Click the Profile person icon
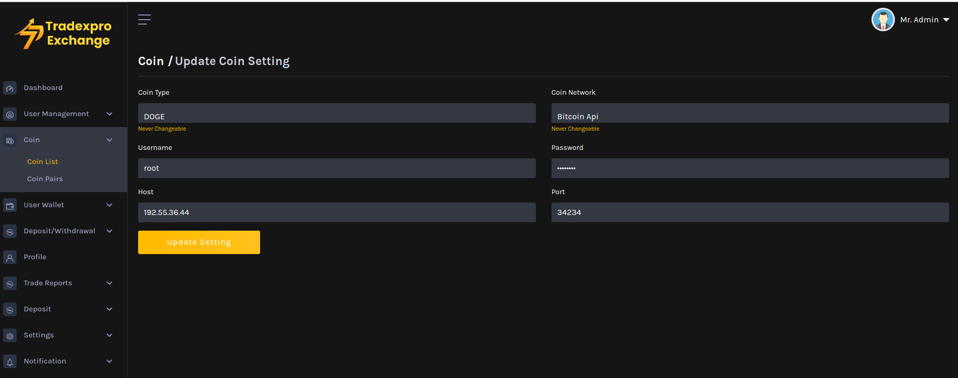This screenshot has width=958, height=378. [x=10, y=258]
